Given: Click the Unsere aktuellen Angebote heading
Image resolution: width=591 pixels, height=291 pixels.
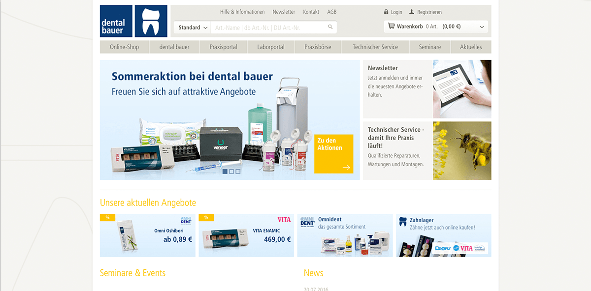Looking at the screenshot, I should click(x=148, y=203).
